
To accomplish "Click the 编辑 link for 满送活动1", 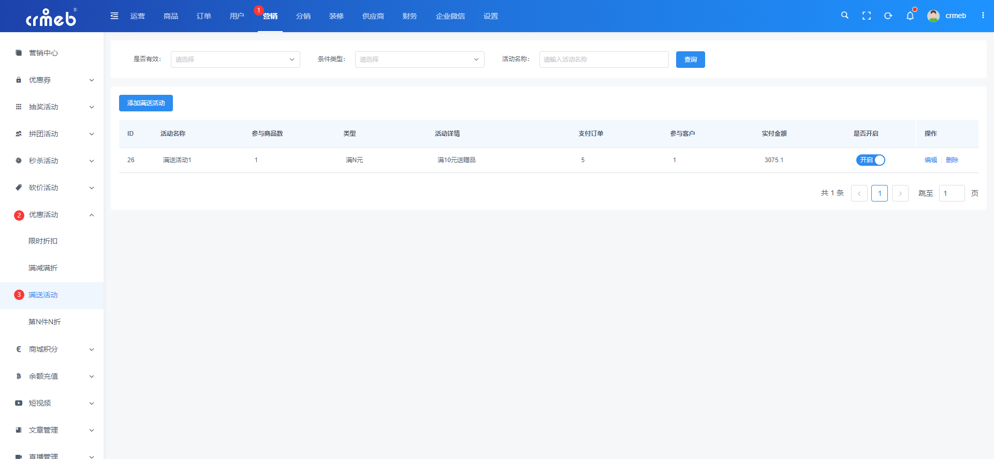I will coord(930,160).
